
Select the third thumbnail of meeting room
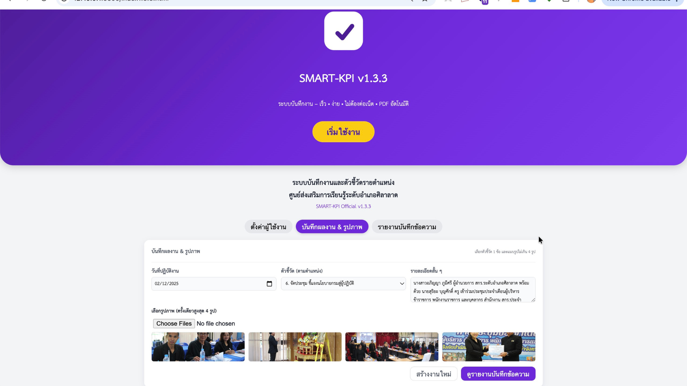pyautogui.click(x=392, y=347)
